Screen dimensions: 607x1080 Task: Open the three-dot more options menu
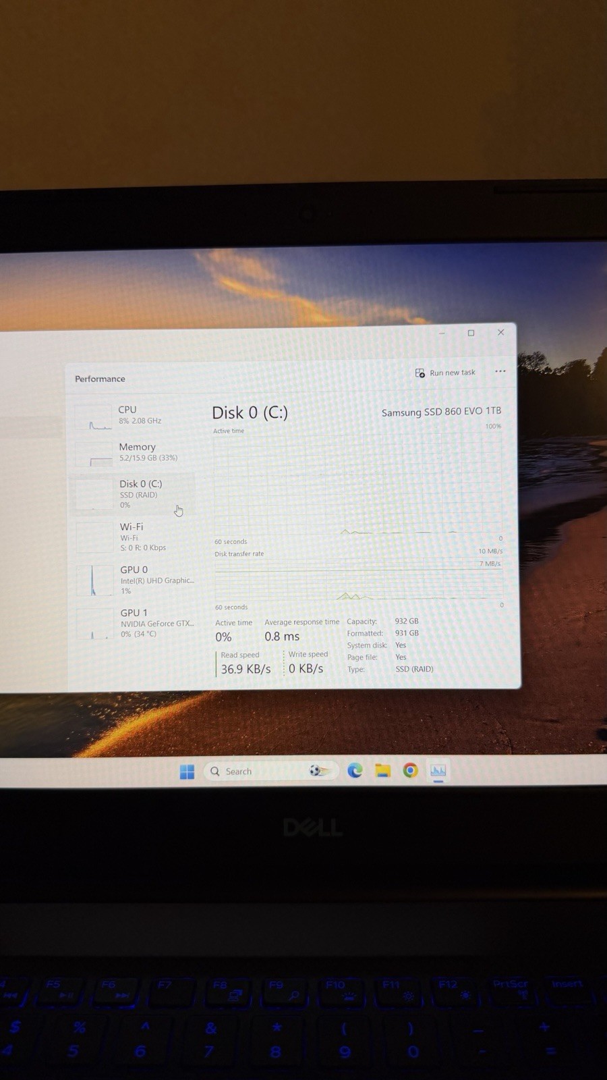500,371
